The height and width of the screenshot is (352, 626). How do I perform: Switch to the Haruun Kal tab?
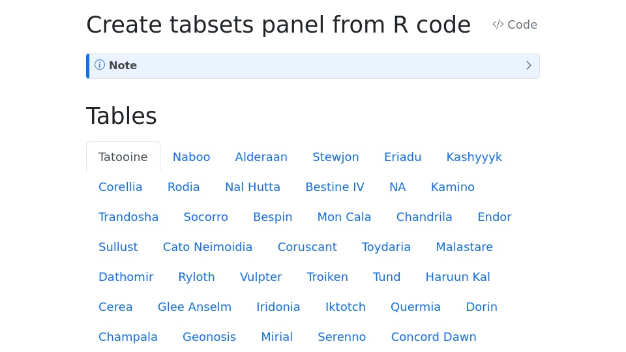tap(458, 276)
